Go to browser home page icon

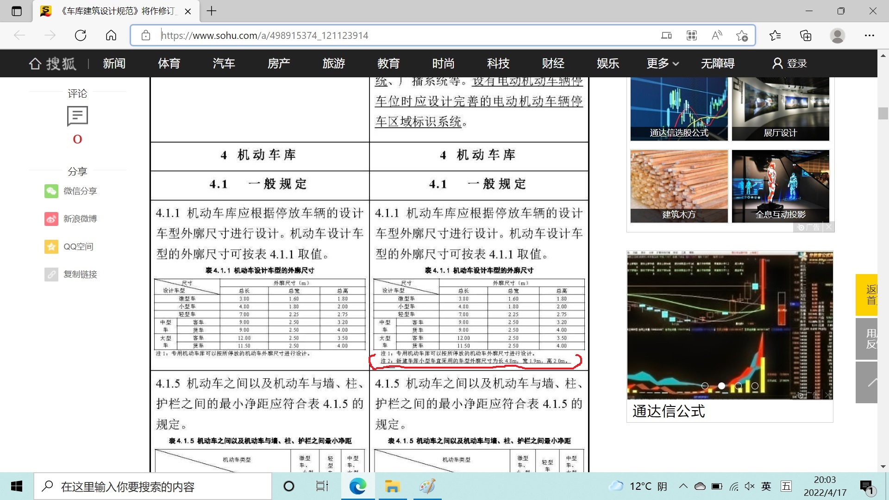click(111, 35)
